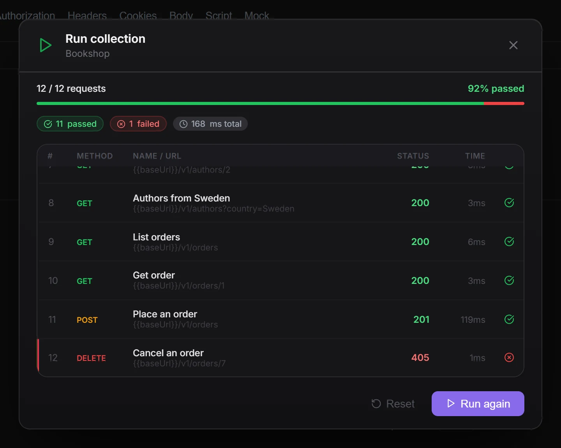Select the Body tab behind the dialog
561x448 pixels.
pyautogui.click(x=181, y=16)
